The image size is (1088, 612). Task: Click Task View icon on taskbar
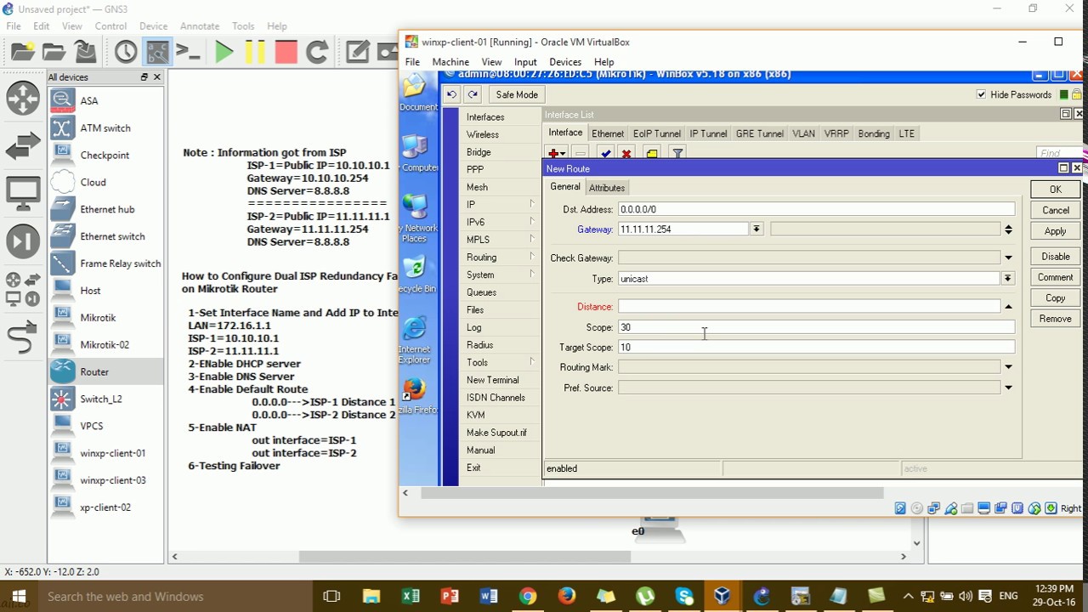click(x=332, y=596)
